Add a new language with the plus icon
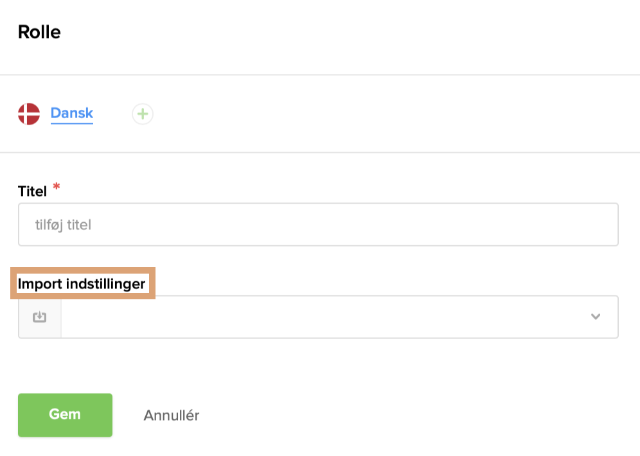Screen dimensions: 640x456 (142, 115)
